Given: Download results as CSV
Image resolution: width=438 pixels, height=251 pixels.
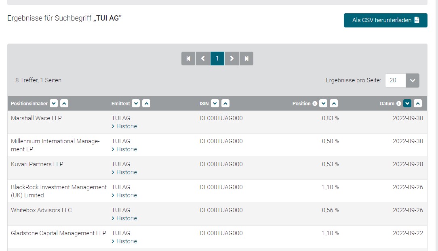Looking at the screenshot, I should (385, 20).
